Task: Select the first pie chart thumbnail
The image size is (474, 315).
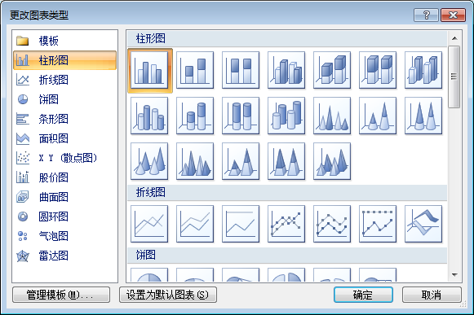Action: (149, 274)
